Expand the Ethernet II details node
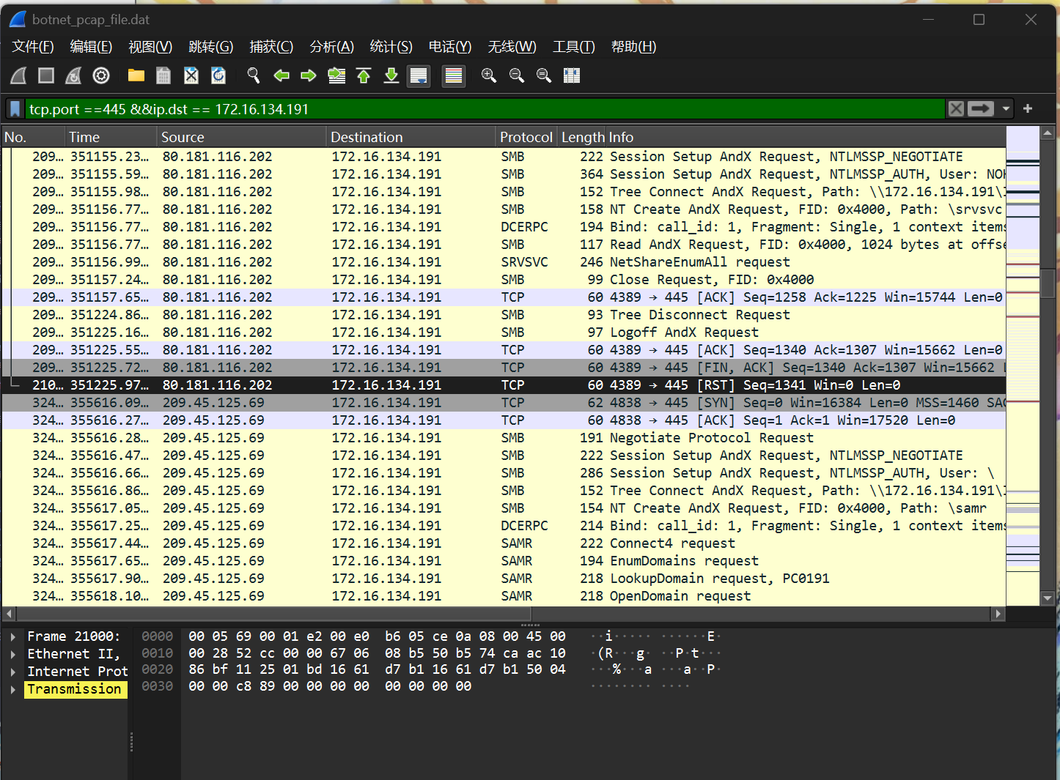 tap(13, 654)
